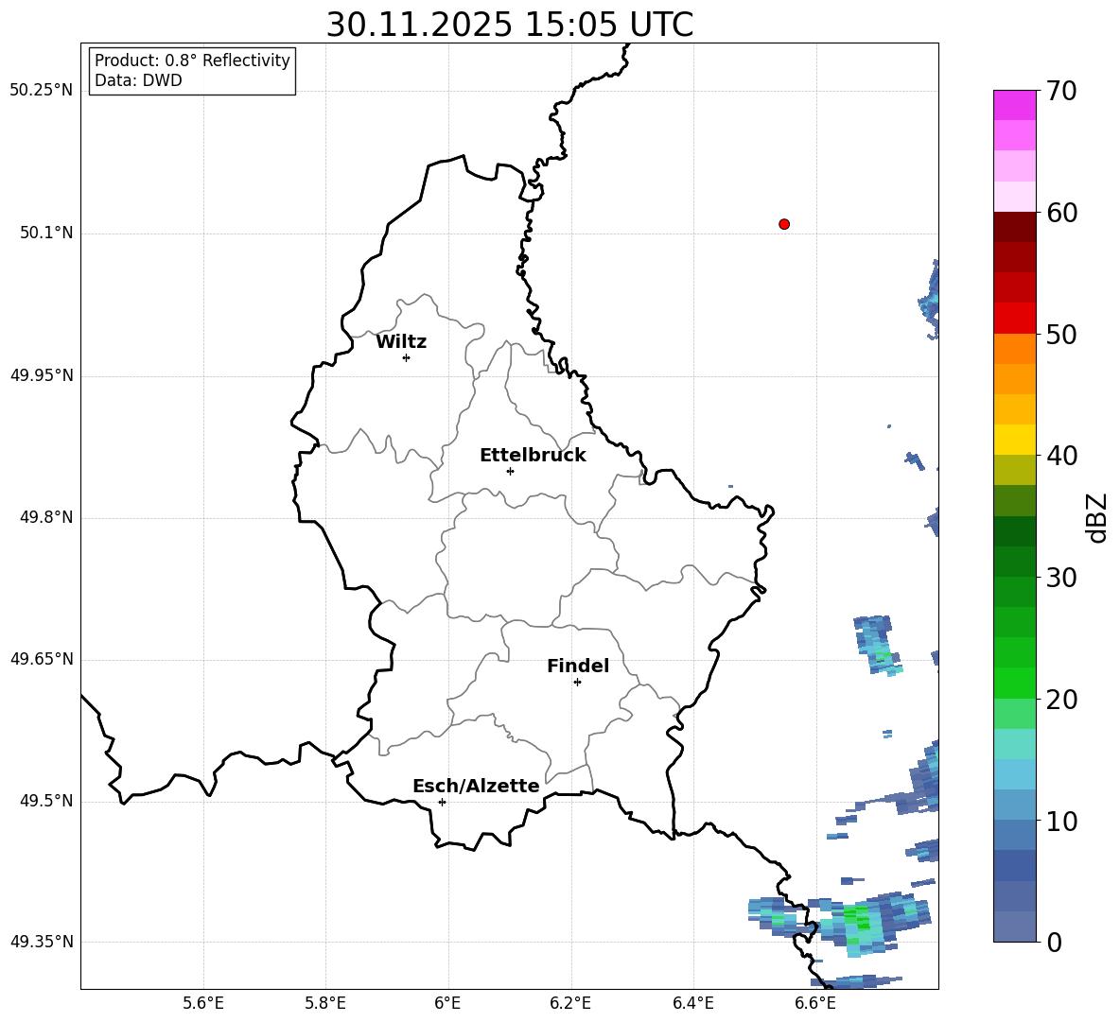Click the colorbar tick value 60
1120x1022 pixels.
coord(1061,213)
